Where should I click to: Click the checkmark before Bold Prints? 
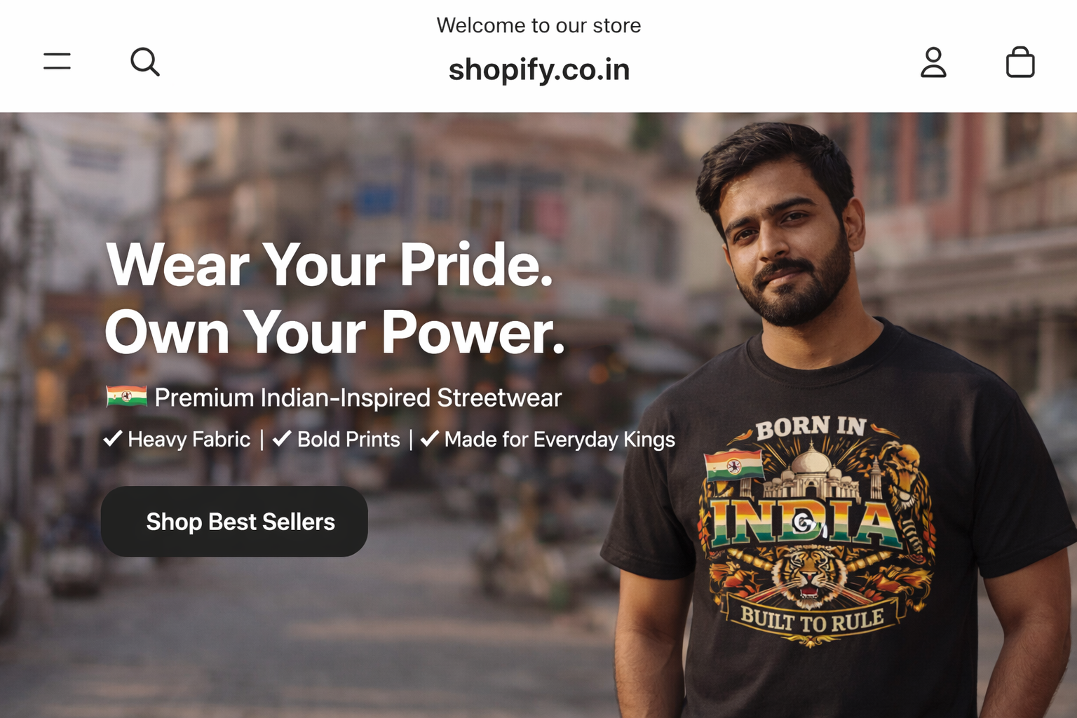[x=282, y=439]
